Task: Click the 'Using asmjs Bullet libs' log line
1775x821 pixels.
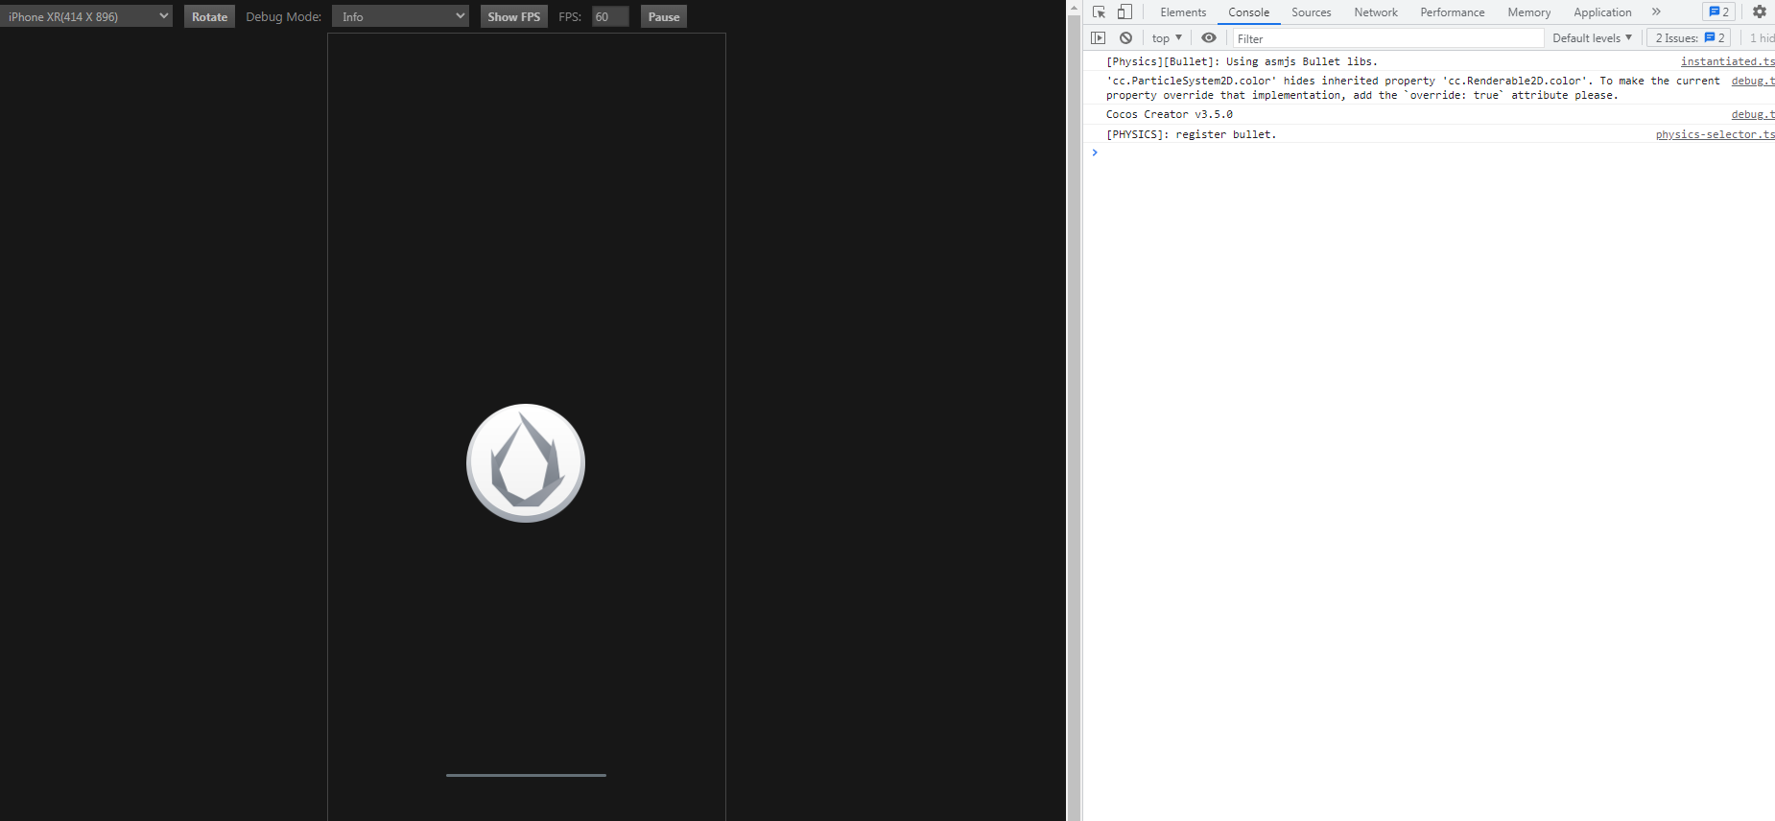Action: [1242, 61]
